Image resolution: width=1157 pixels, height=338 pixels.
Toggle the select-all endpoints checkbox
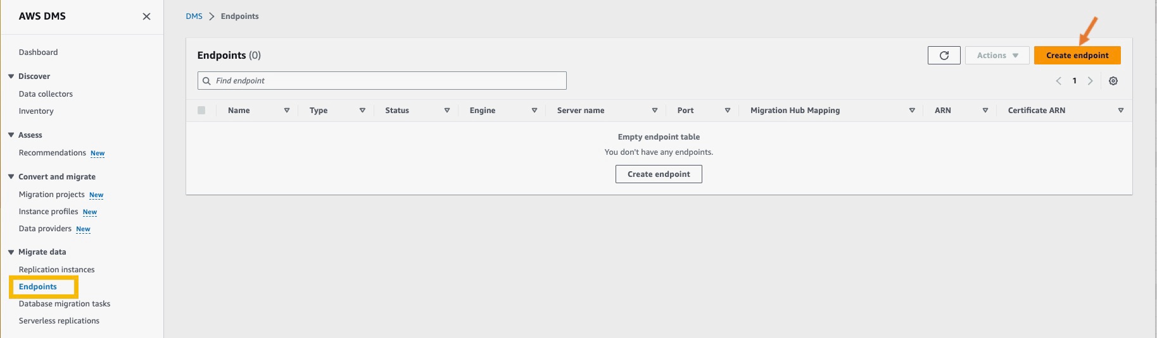[201, 111]
